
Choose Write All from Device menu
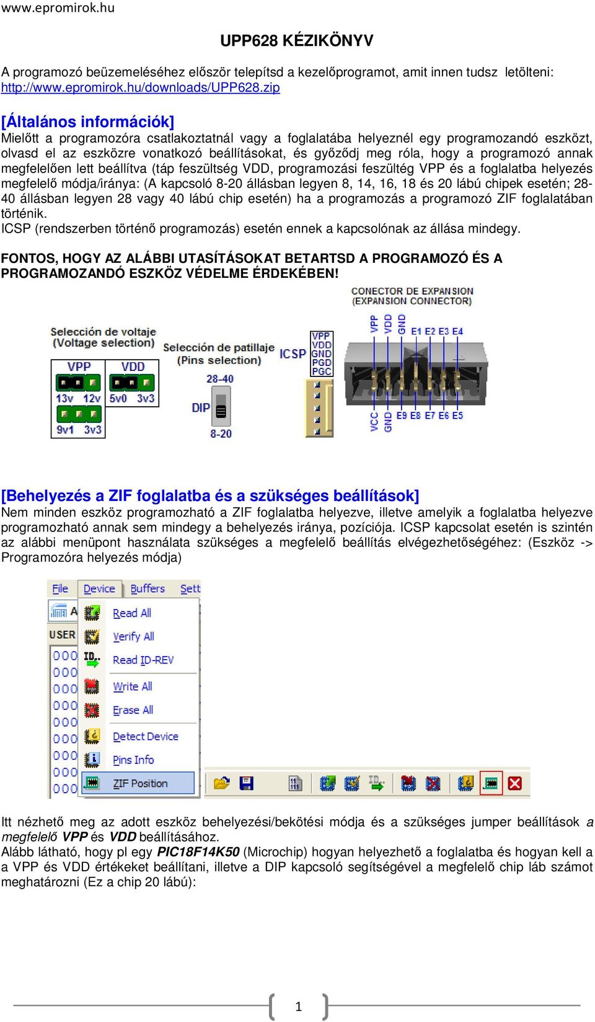132,687
